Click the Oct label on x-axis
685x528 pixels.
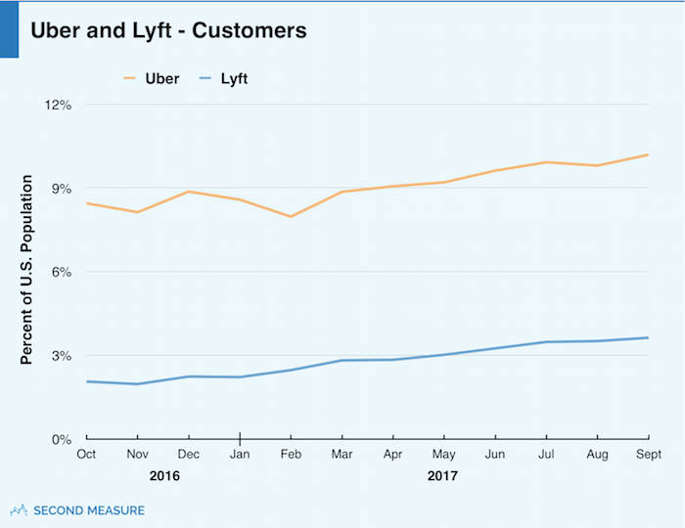[86, 455]
